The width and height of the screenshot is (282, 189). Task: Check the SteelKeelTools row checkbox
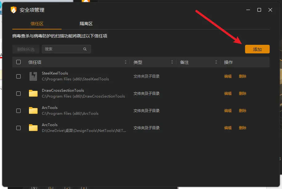pyautogui.click(x=18, y=76)
